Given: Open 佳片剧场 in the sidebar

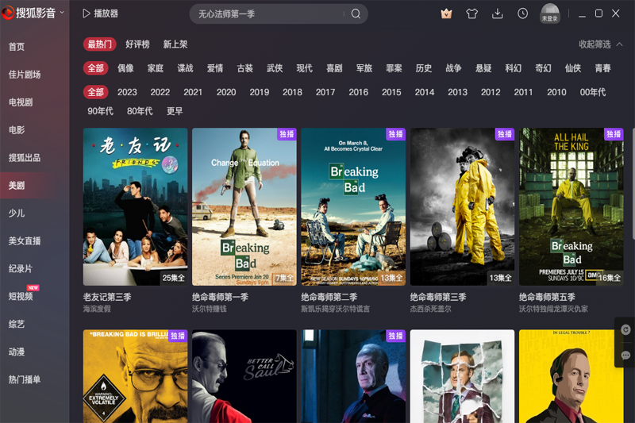Looking at the screenshot, I should pos(25,75).
